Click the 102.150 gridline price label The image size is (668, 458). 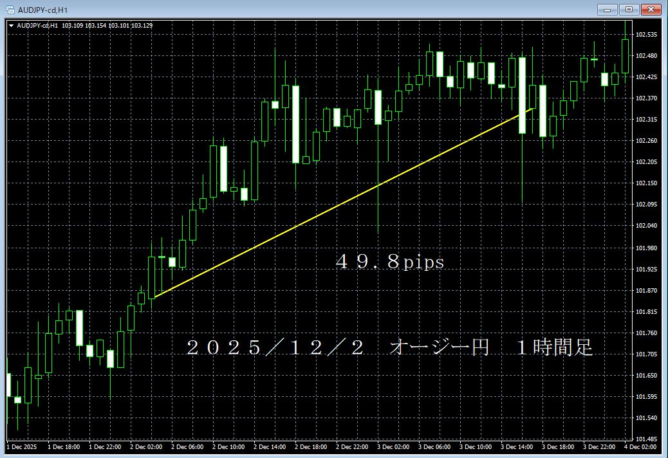click(x=645, y=184)
